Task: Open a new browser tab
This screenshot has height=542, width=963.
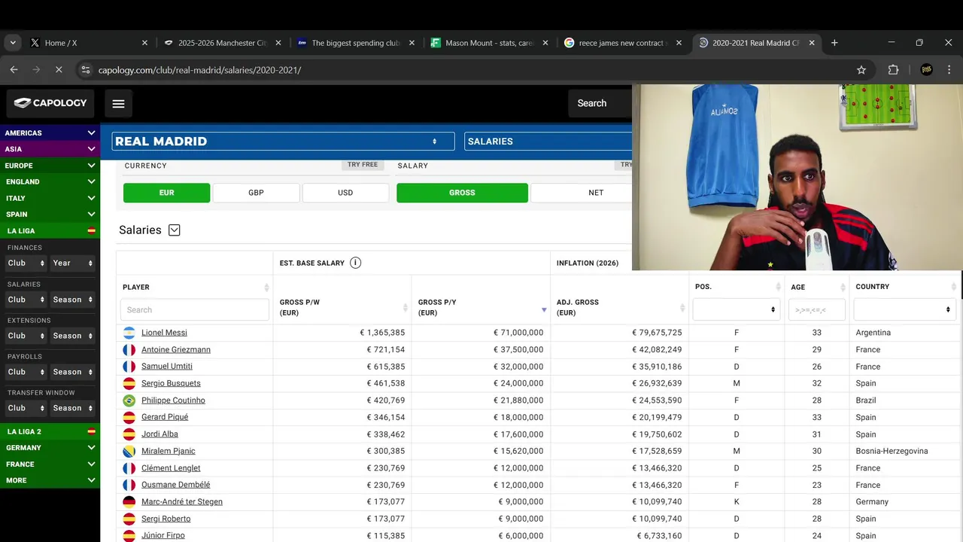Action: pyautogui.click(x=834, y=43)
